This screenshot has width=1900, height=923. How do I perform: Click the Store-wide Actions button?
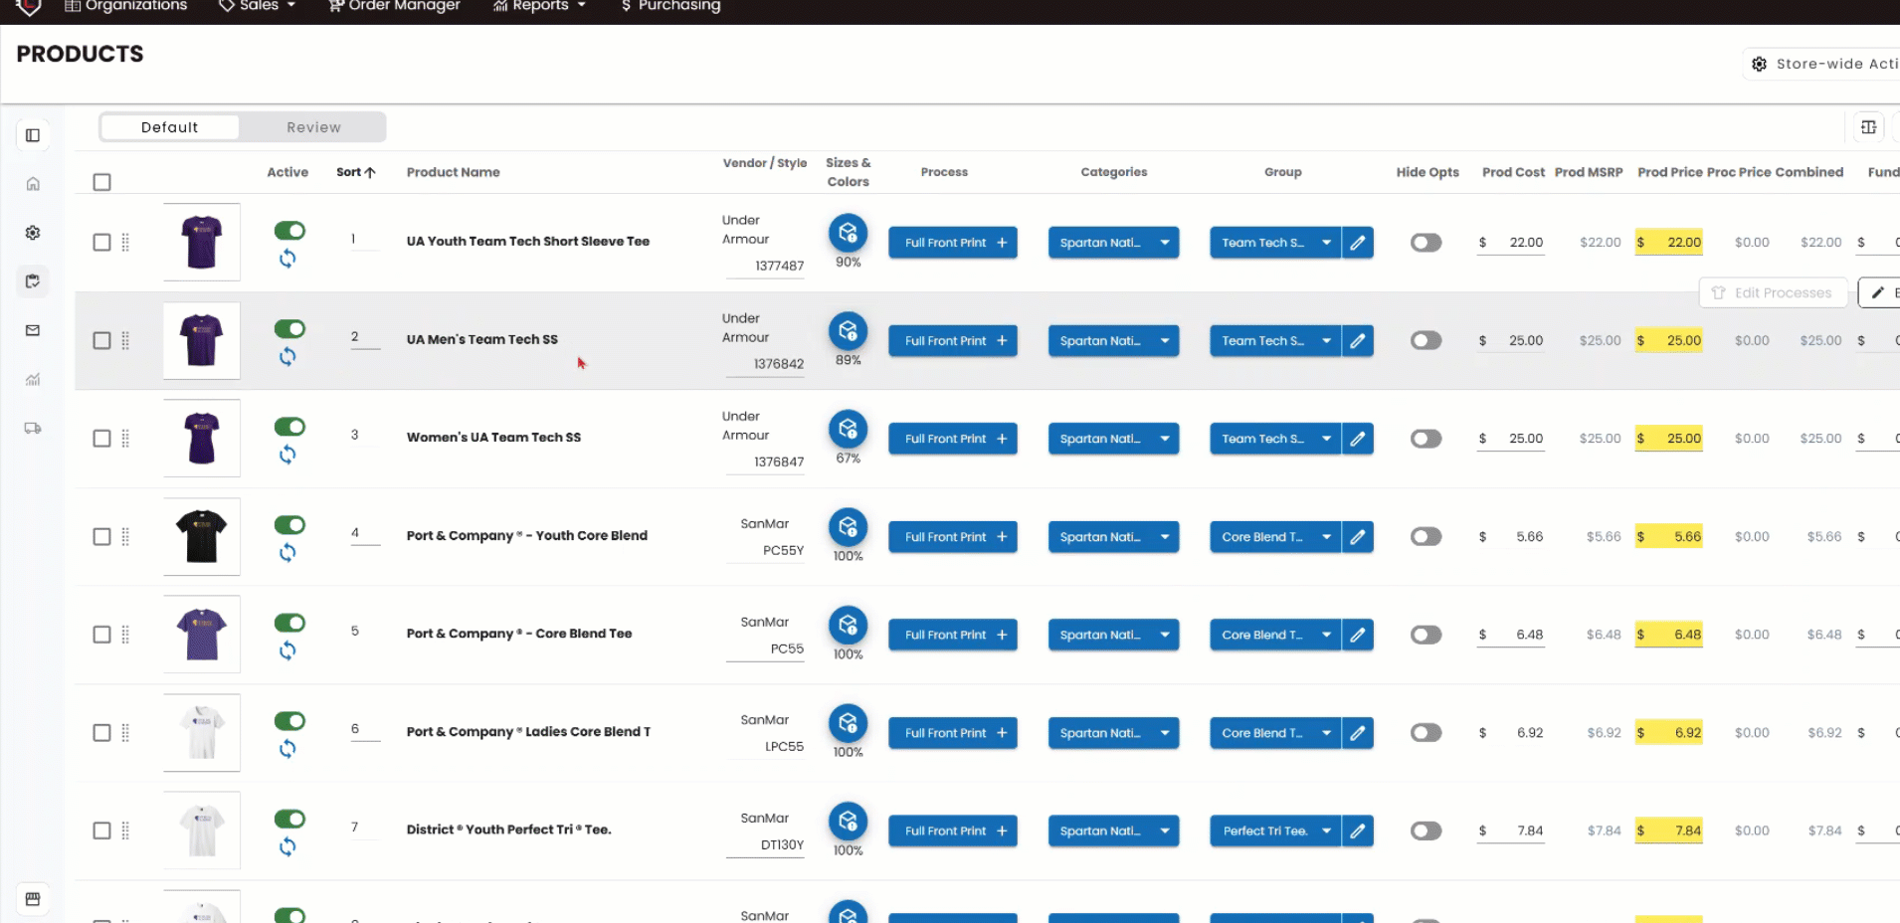pos(1825,64)
